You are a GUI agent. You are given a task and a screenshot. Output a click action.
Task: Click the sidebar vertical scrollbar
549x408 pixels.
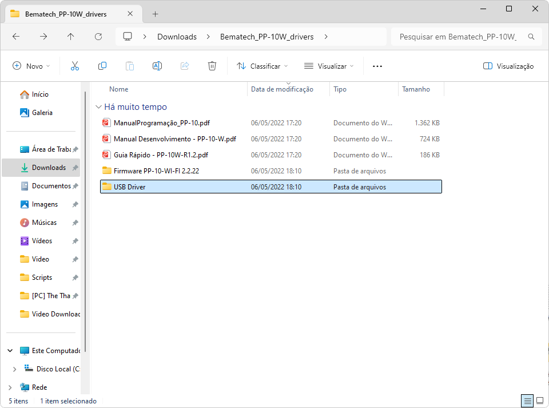point(85,221)
